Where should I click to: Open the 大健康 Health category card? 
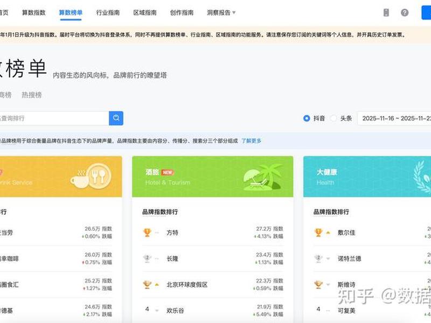(x=367, y=177)
